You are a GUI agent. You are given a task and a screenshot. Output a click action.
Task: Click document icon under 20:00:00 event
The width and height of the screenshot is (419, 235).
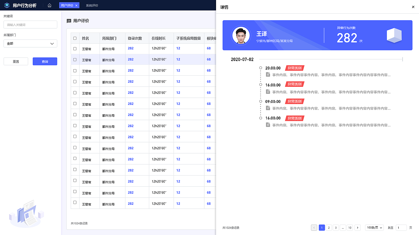click(x=268, y=75)
